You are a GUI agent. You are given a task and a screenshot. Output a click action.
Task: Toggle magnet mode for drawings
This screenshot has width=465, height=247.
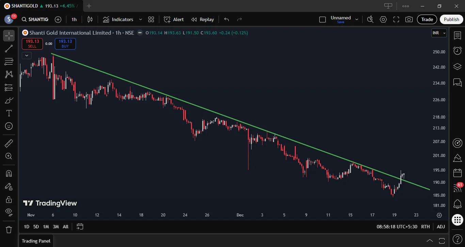pos(9,174)
